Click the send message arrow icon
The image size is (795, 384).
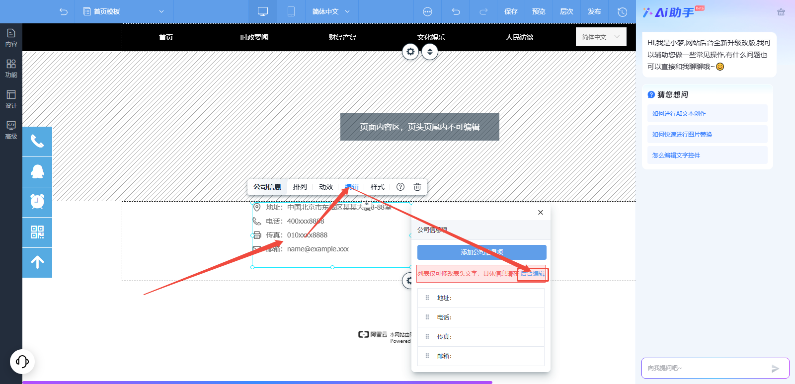[x=775, y=369]
